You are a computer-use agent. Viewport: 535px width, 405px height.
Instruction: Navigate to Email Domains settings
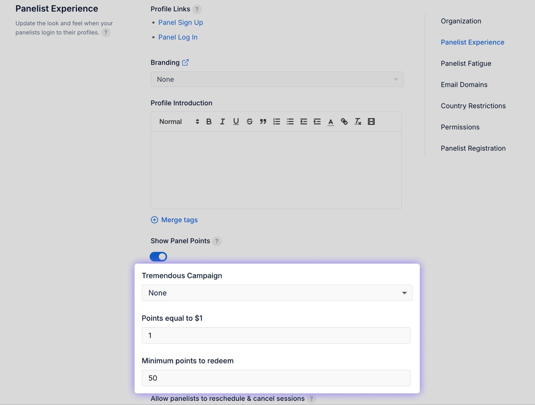464,84
